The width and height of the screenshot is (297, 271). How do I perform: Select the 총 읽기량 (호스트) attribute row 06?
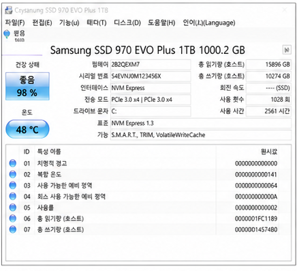click(142, 218)
